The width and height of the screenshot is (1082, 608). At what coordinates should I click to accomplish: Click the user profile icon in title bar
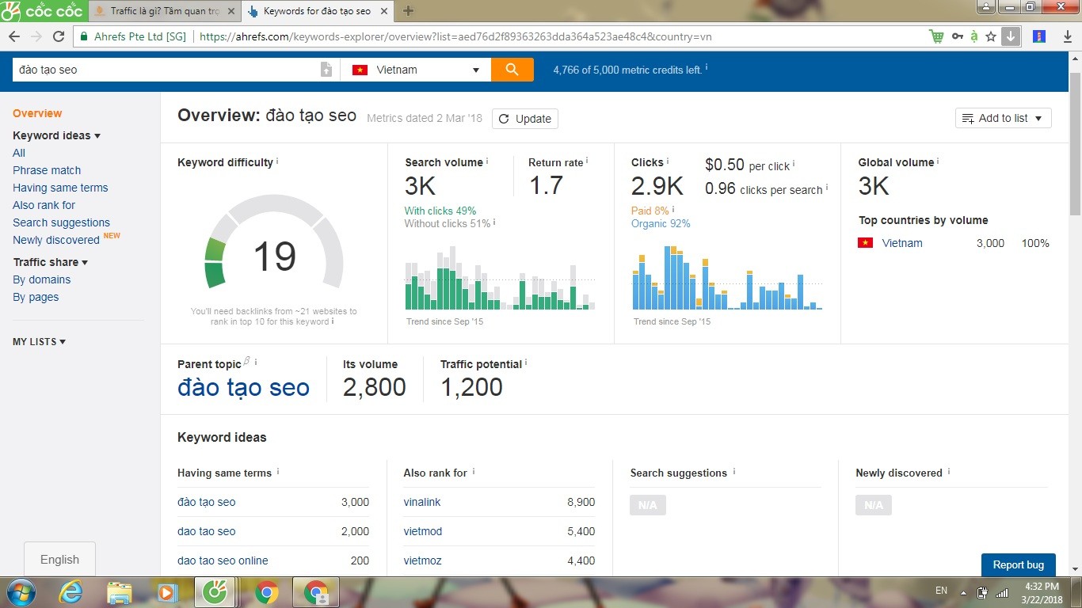(x=985, y=7)
